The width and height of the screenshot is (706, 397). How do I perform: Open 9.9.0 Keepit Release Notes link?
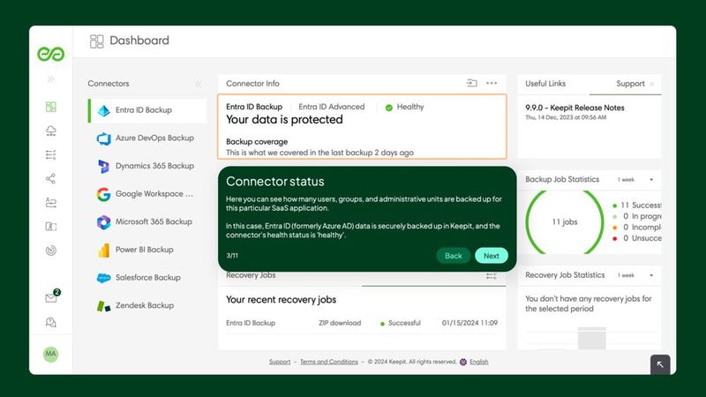tap(575, 108)
